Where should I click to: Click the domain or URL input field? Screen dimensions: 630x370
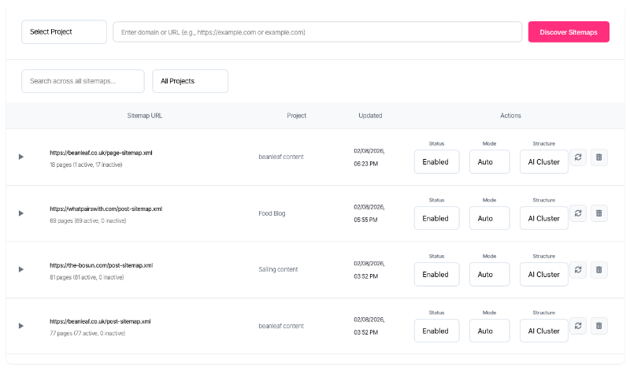coord(317,32)
